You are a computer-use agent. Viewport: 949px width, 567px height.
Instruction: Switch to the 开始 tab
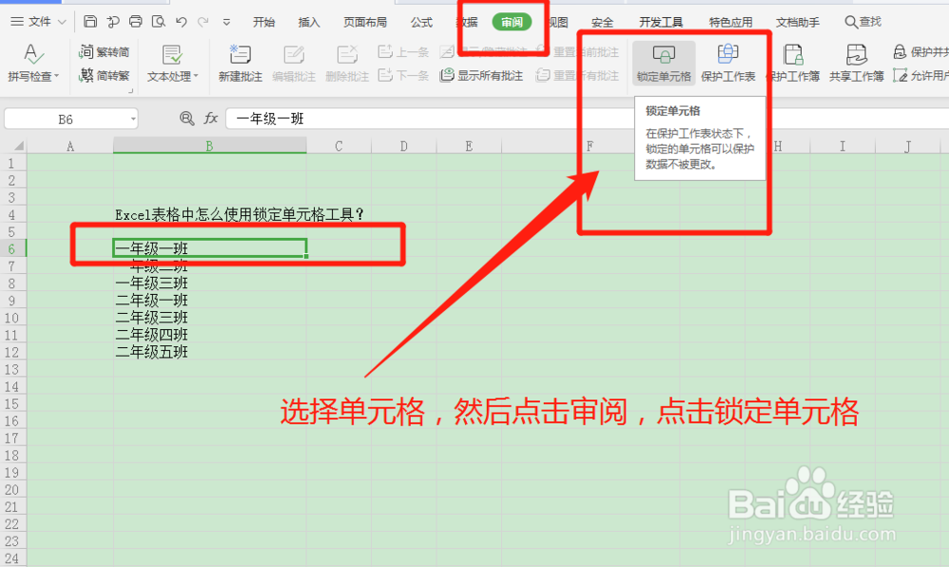point(263,23)
